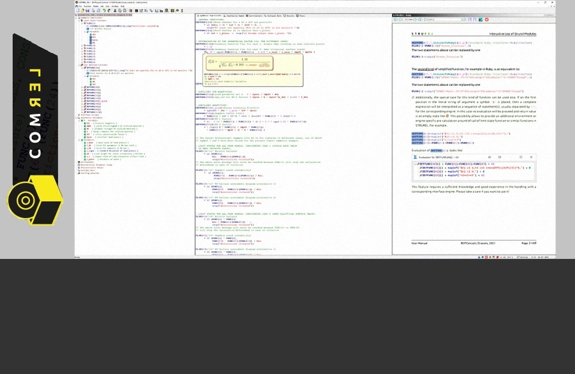Open the Function menu

click(87, 6)
